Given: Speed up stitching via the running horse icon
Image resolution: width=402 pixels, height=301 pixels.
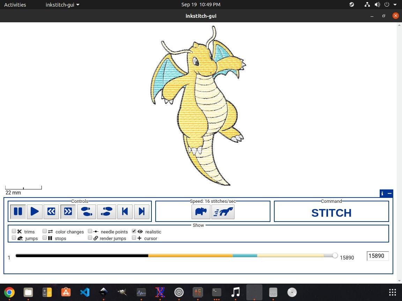Looking at the screenshot, I should click(223, 211).
